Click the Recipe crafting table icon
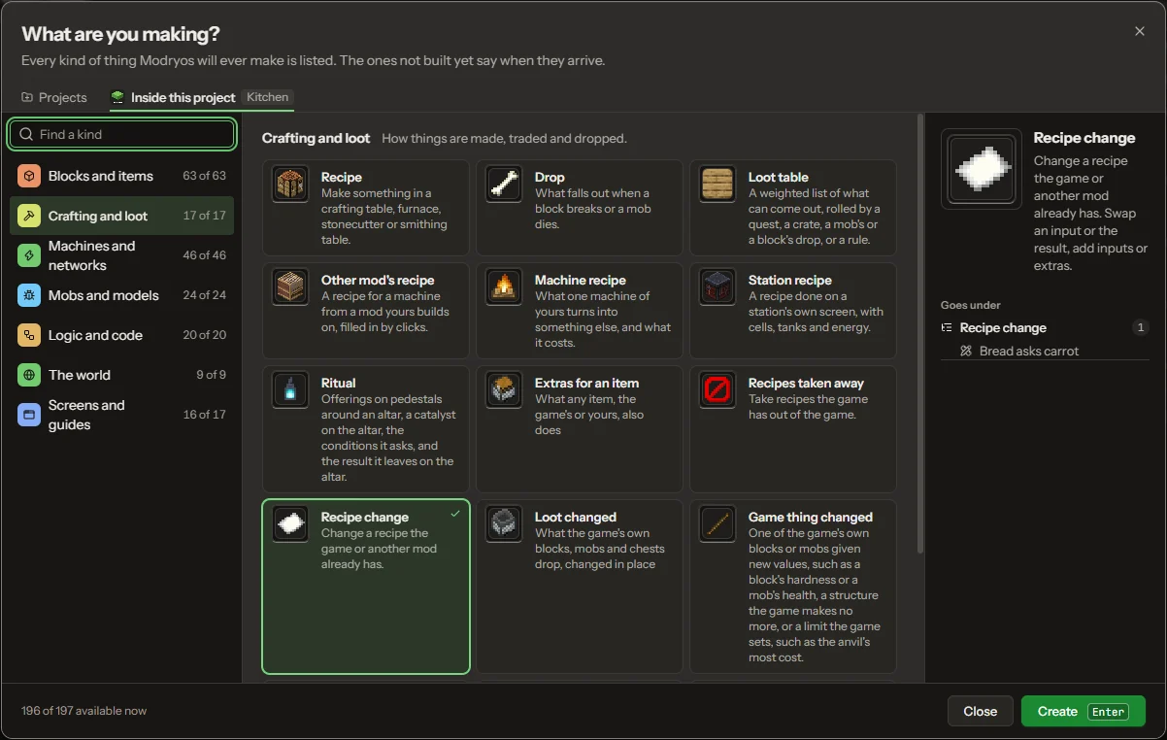The width and height of the screenshot is (1167, 740). point(290,185)
